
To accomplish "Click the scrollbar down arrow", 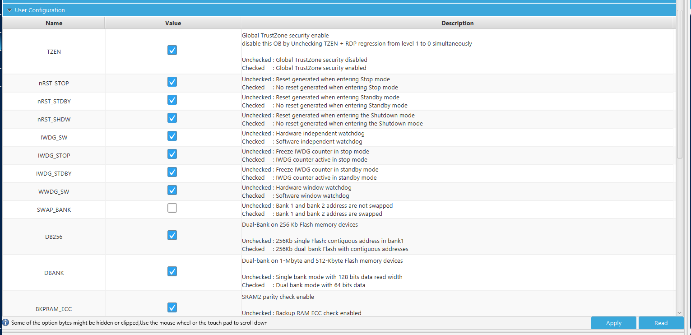I will click(x=679, y=312).
